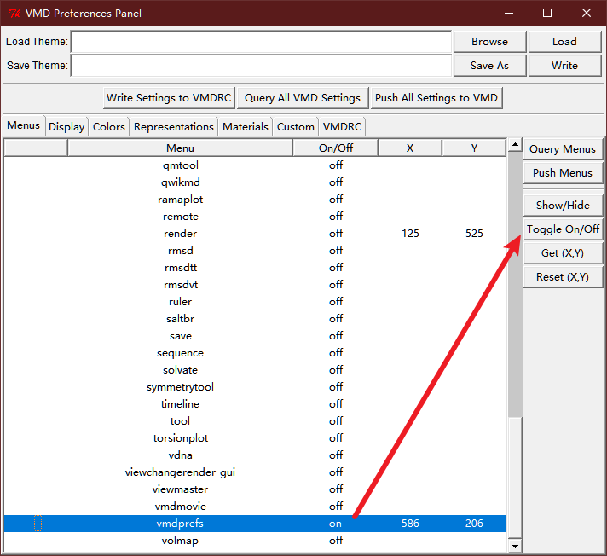
Task: Select the torsionplot row
Action: tap(255, 438)
